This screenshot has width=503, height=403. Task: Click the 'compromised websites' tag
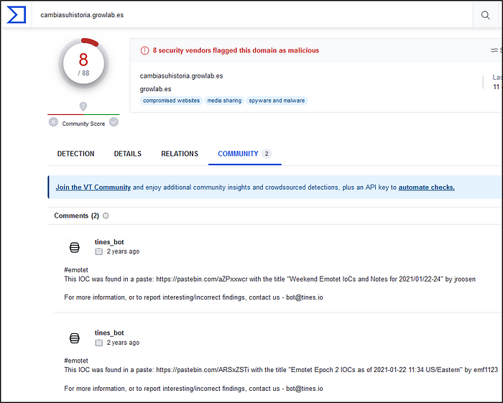tap(171, 101)
